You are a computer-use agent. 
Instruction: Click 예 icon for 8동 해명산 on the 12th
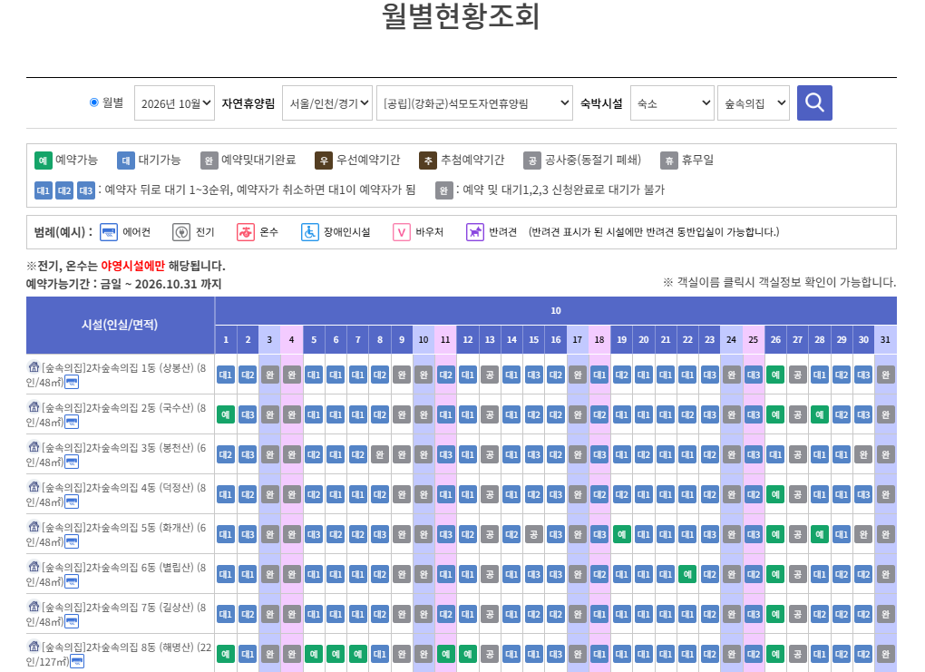pos(467,654)
